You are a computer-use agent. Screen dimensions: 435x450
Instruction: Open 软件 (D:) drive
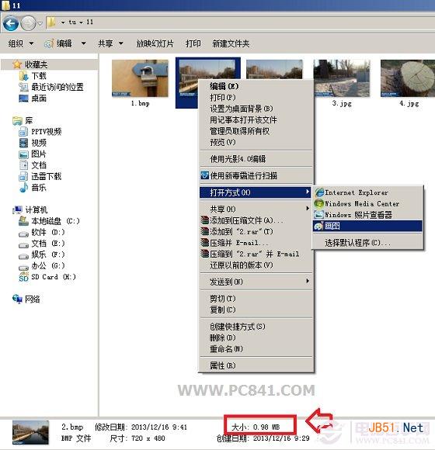(x=41, y=232)
